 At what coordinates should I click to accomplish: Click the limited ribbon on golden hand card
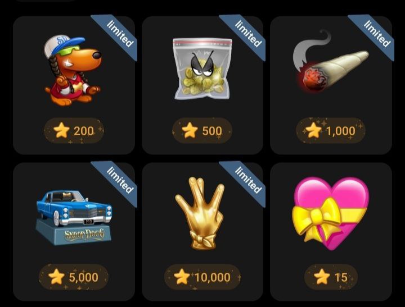(247, 180)
